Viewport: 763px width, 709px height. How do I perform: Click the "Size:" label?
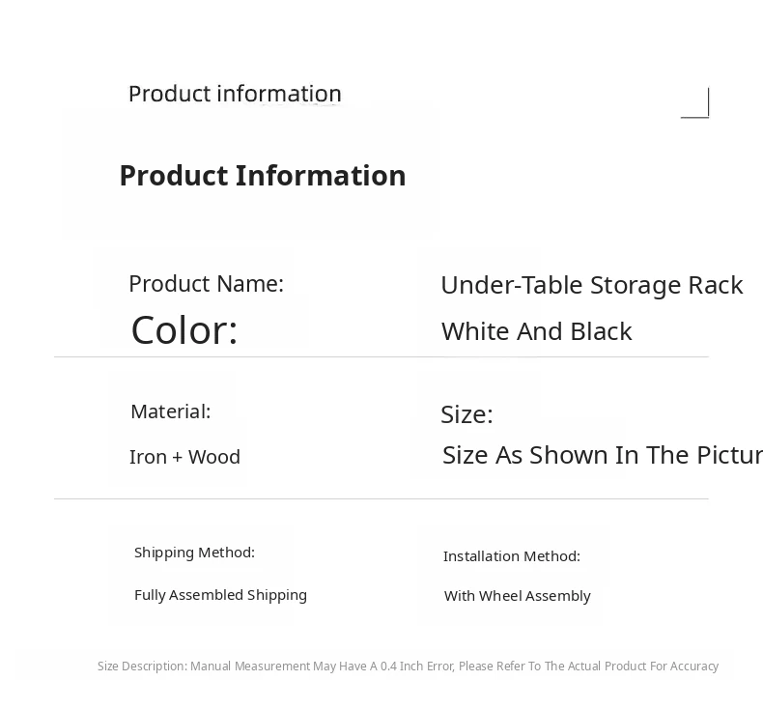[466, 414]
